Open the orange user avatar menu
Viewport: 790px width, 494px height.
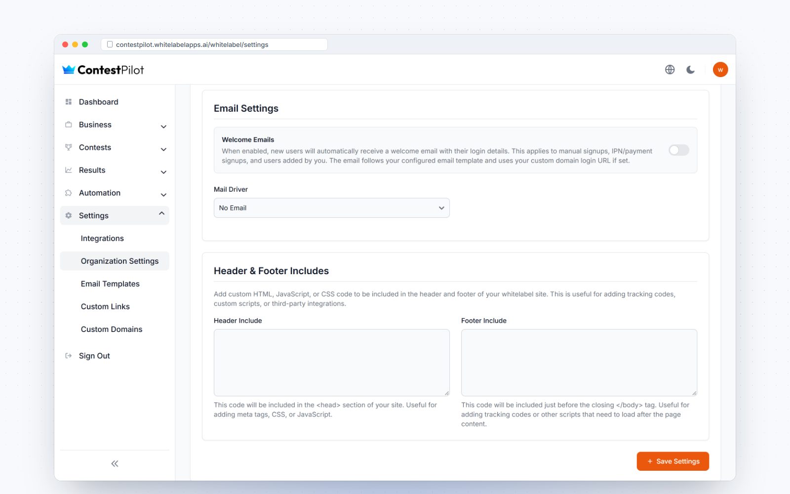(720, 70)
